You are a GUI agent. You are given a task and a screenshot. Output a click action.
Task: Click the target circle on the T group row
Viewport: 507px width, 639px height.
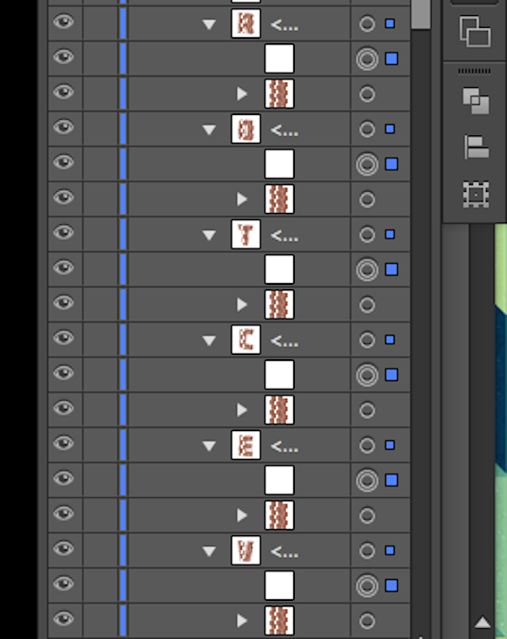(367, 234)
